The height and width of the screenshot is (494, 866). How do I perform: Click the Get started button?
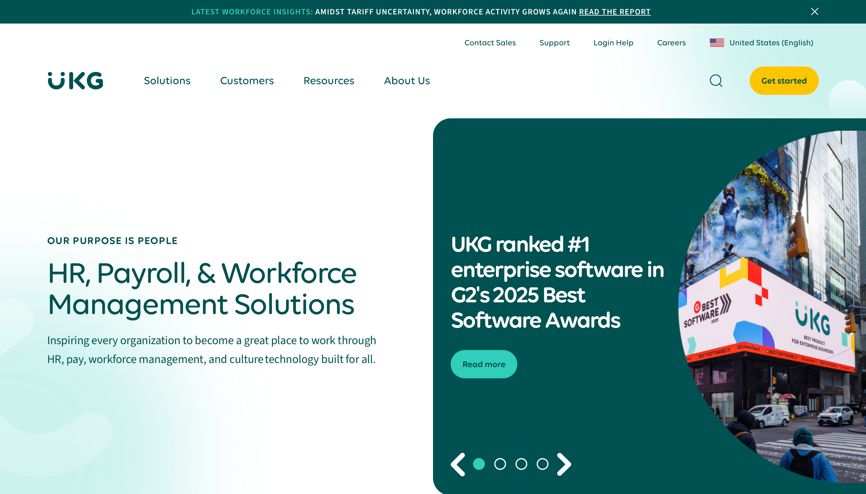click(784, 81)
